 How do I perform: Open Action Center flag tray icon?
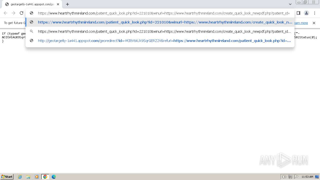[296, 177]
